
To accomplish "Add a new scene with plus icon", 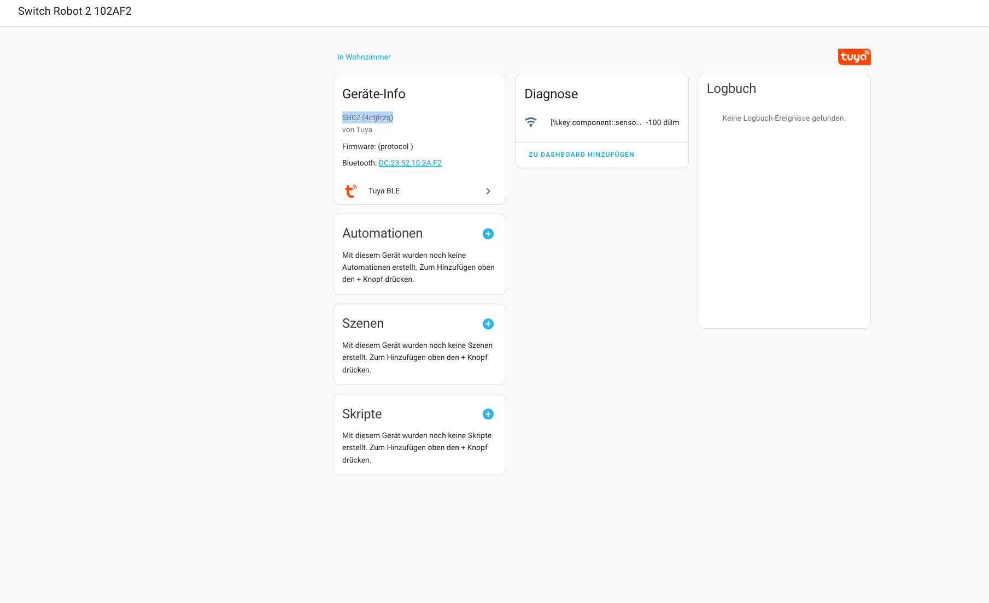I will point(488,324).
